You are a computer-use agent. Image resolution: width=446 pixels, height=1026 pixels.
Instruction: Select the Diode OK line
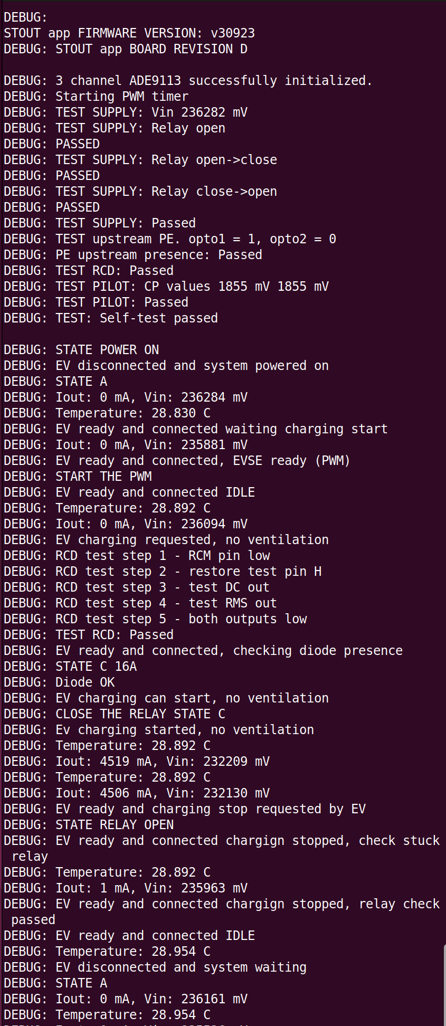59,682
